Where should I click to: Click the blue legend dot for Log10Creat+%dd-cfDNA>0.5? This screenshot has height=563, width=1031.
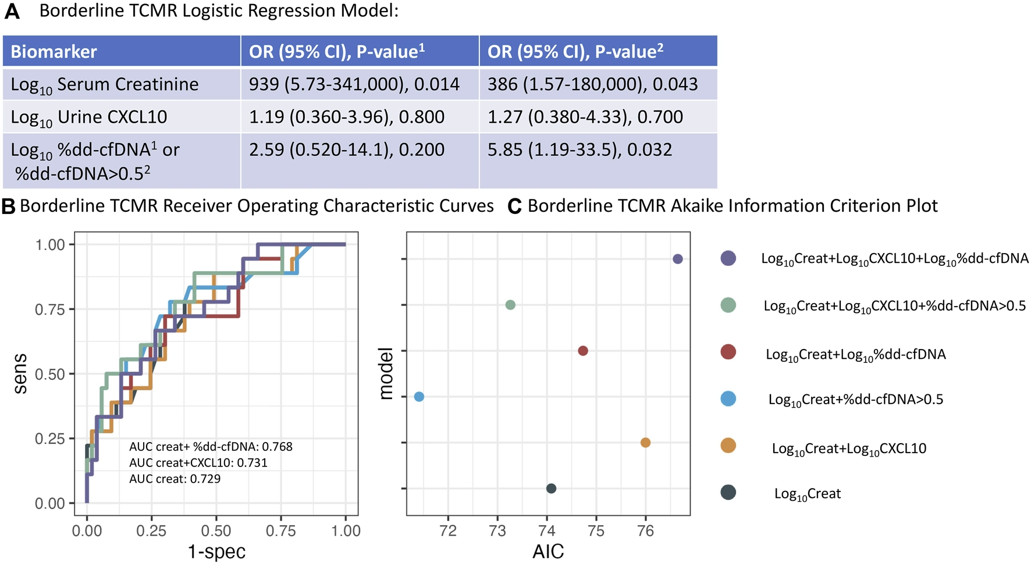click(x=728, y=398)
